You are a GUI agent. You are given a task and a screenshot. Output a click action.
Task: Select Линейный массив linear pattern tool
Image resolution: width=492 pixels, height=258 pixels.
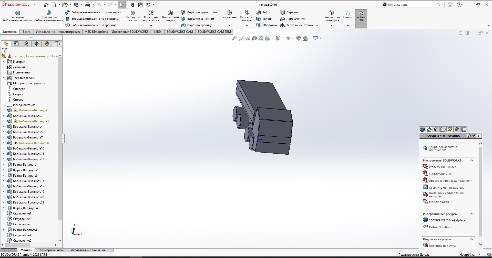pos(247,16)
